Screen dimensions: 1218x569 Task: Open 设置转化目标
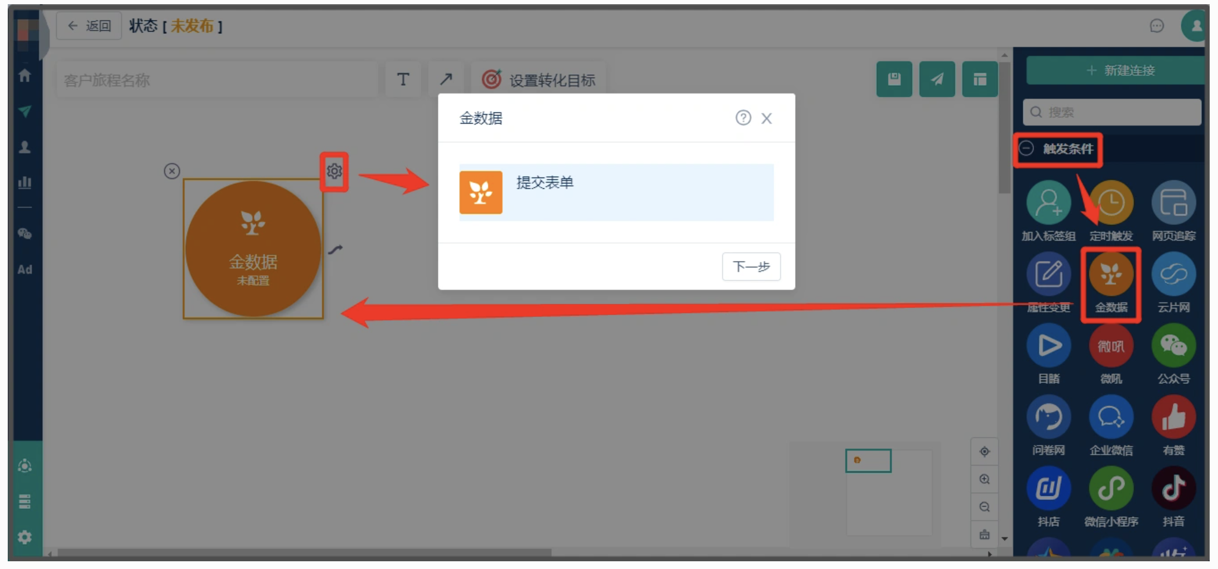(539, 80)
